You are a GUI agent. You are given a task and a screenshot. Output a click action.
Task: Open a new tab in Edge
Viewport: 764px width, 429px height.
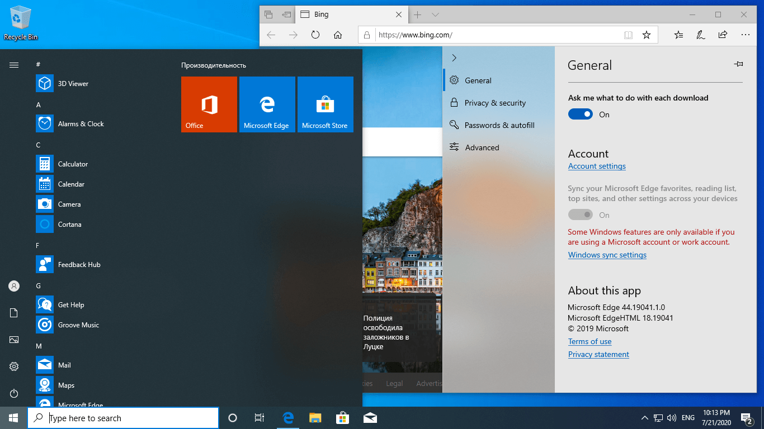[418, 15]
